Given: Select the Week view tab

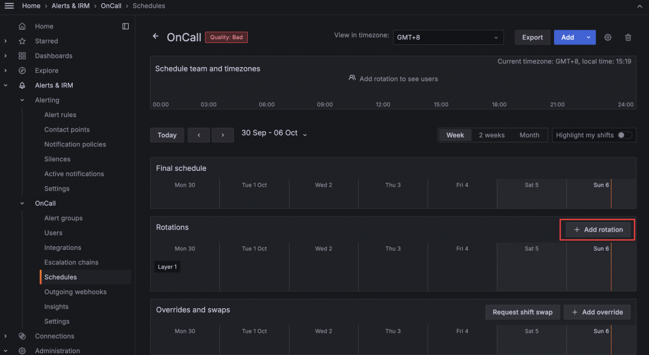Looking at the screenshot, I should click(455, 135).
